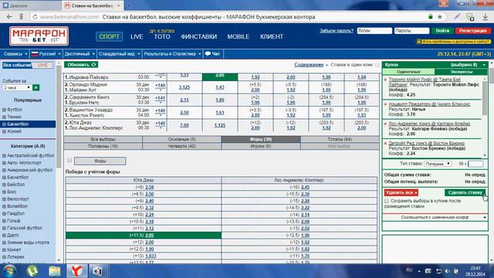Open the Стандартный вид dropdown

coord(120,54)
